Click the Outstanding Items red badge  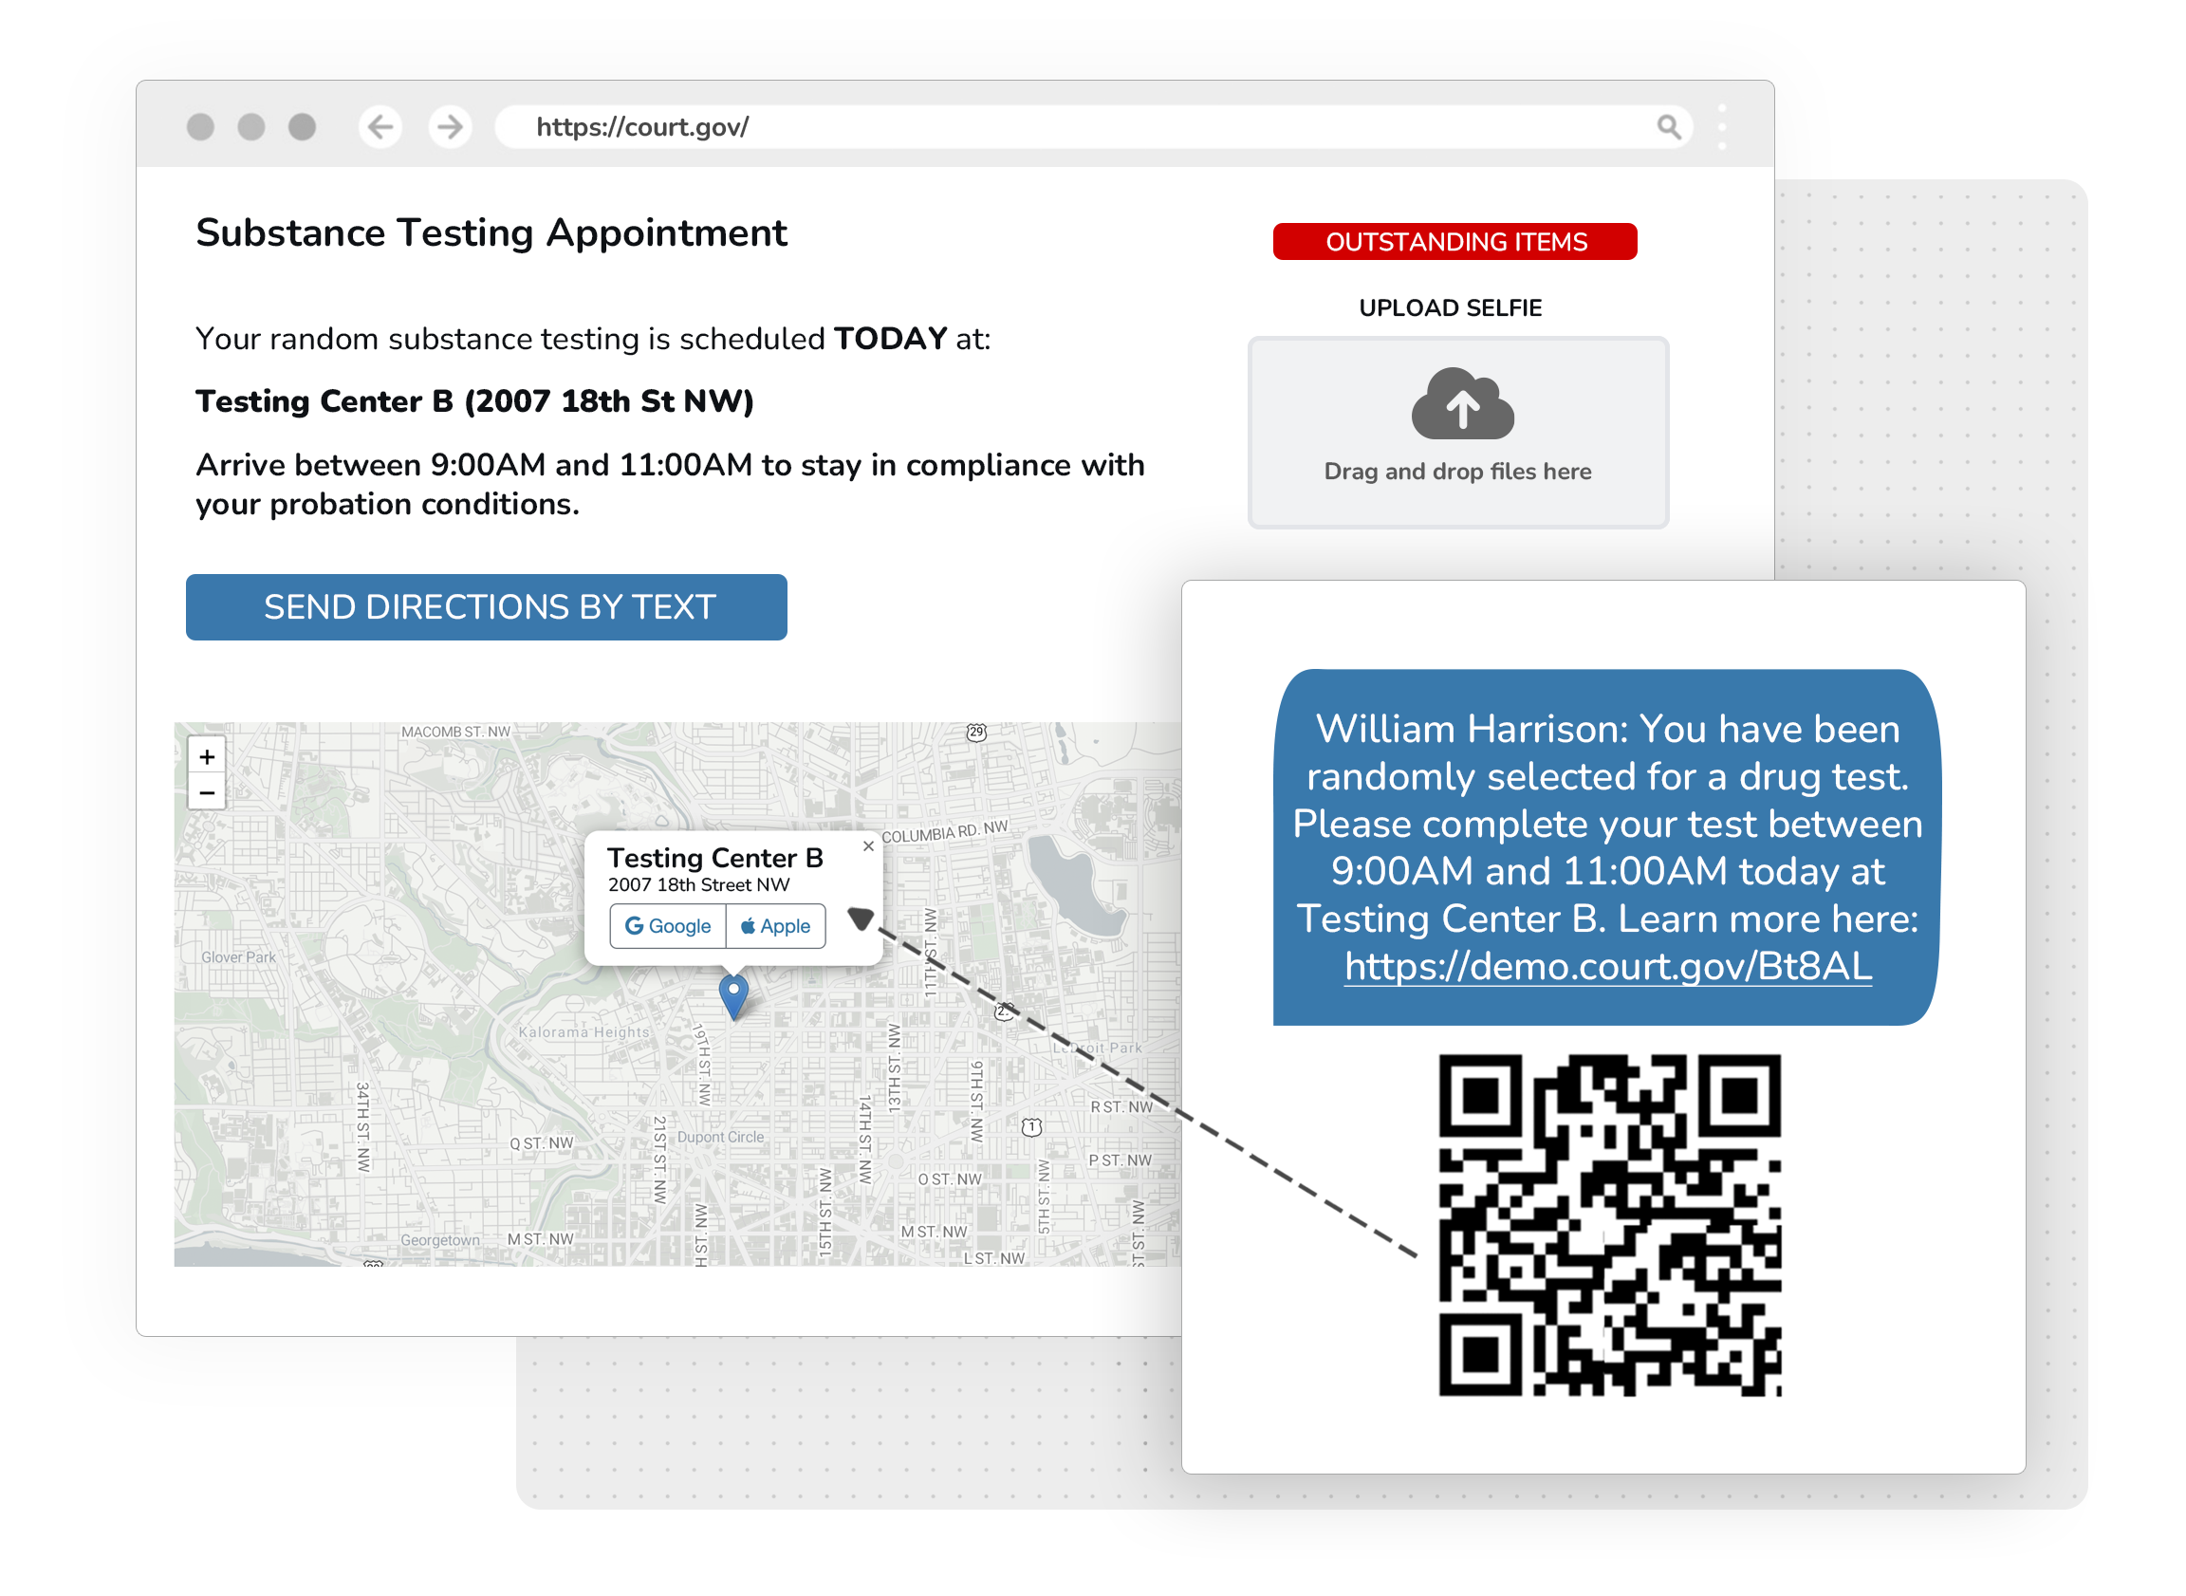point(1454,242)
